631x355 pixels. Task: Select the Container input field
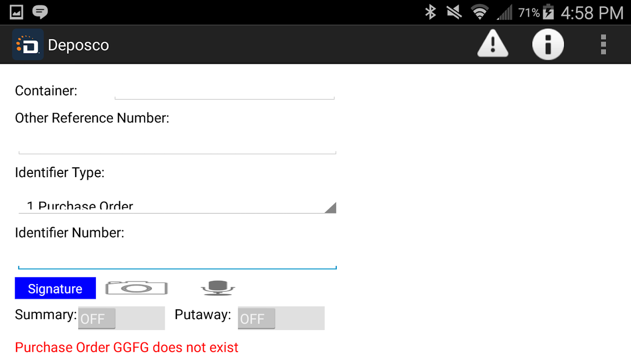(x=225, y=91)
